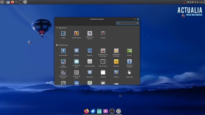Viewport: 205px width, 115px height.
Task: Open Coins intelligents settings
Action: coord(63,63)
